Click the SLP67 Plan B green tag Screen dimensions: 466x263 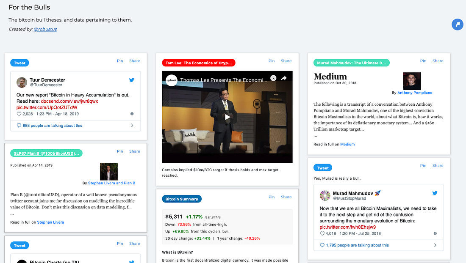point(46,153)
